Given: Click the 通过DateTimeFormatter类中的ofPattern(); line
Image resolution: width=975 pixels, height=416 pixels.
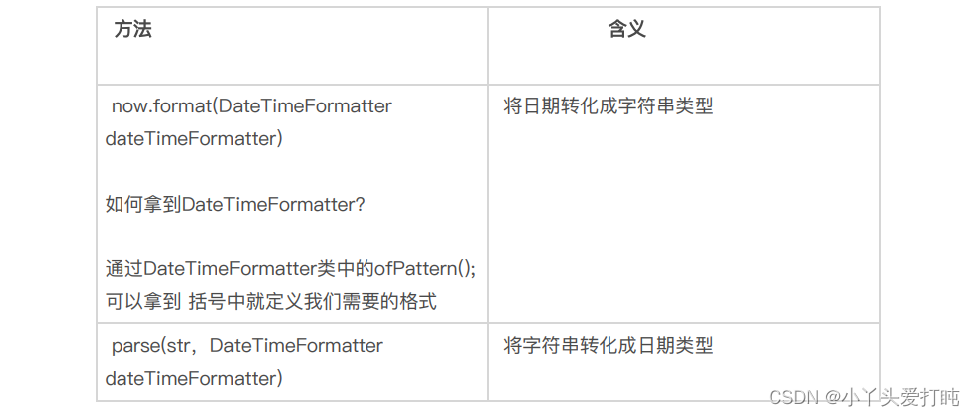Looking at the screenshot, I should 291,269.
